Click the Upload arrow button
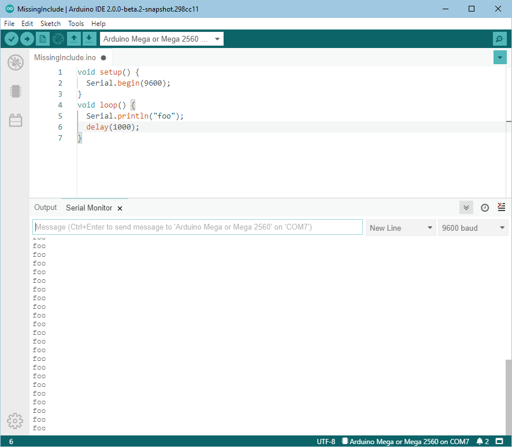 (x=27, y=39)
